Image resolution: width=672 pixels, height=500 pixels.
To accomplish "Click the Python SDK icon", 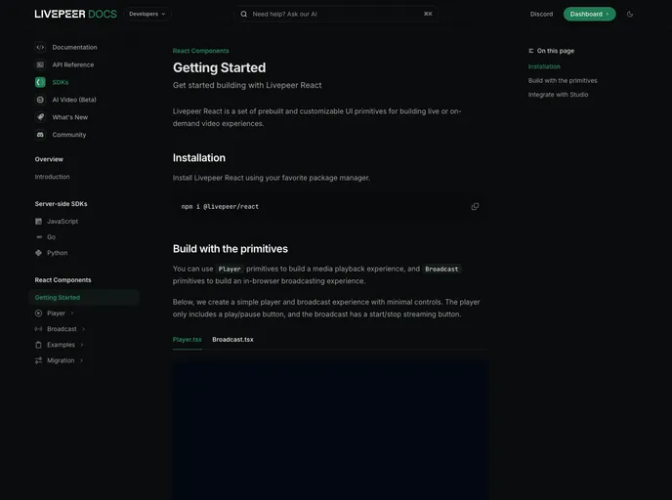I will click(38, 253).
